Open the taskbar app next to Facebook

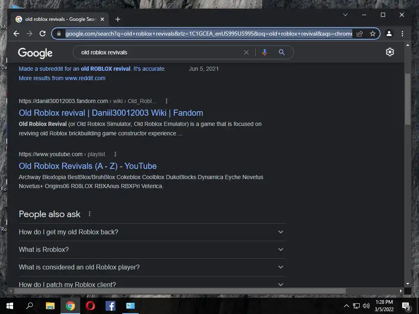(x=131, y=306)
